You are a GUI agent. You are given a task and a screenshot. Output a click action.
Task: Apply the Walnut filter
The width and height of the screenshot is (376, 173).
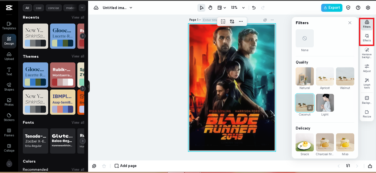tap(345, 76)
